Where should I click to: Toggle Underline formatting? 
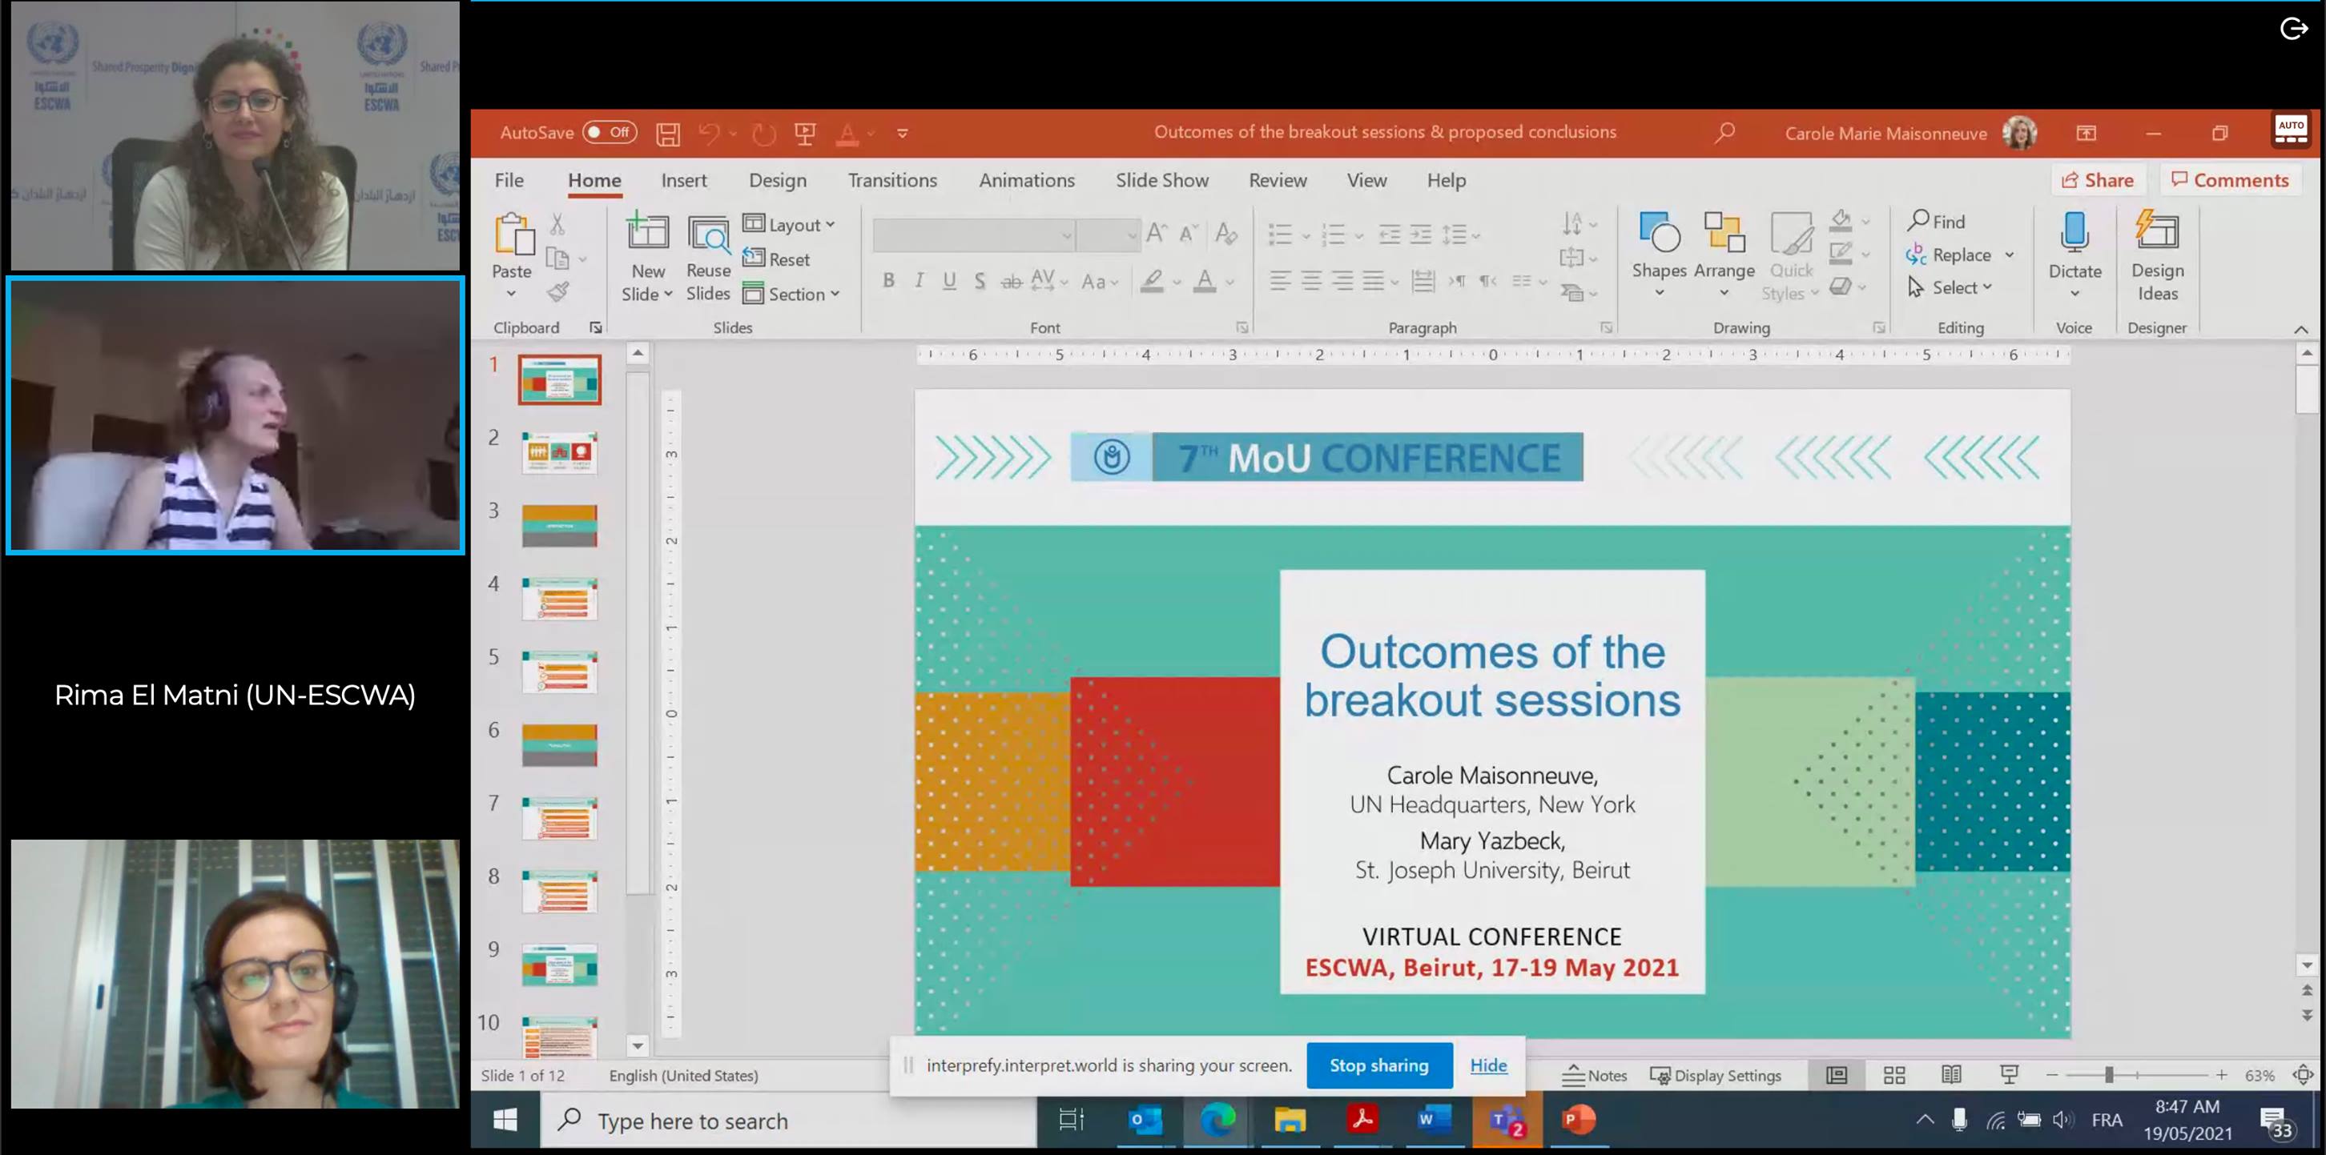tap(949, 281)
